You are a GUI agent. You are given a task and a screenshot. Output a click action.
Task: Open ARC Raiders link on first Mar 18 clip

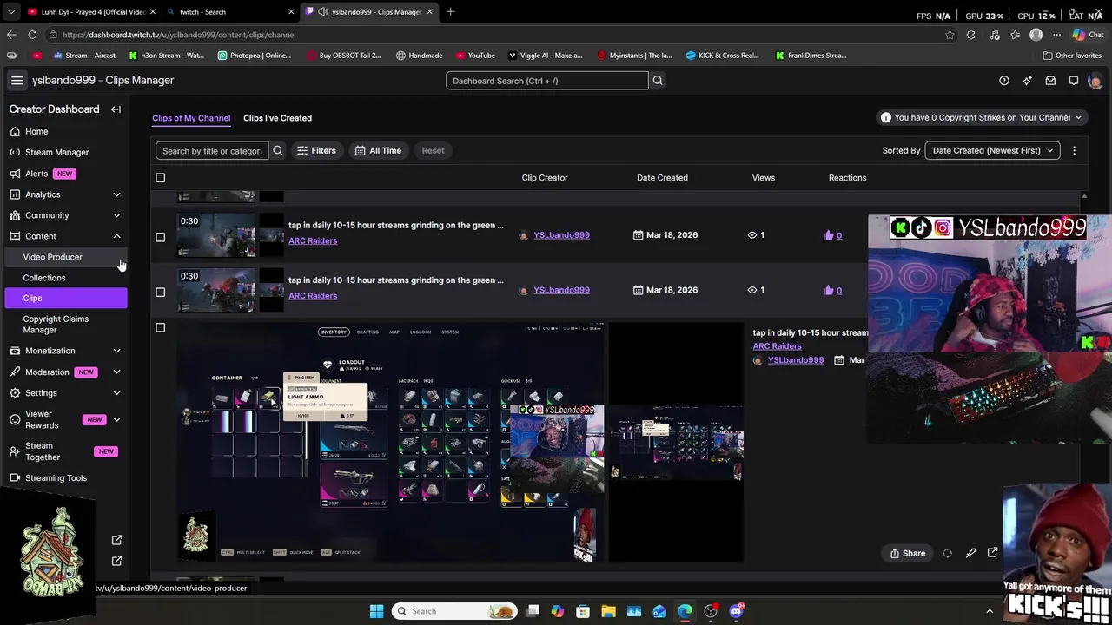click(313, 240)
